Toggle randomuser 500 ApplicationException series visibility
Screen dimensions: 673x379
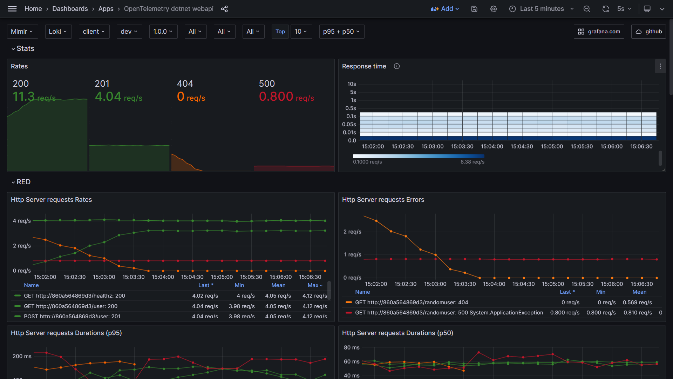449,313
